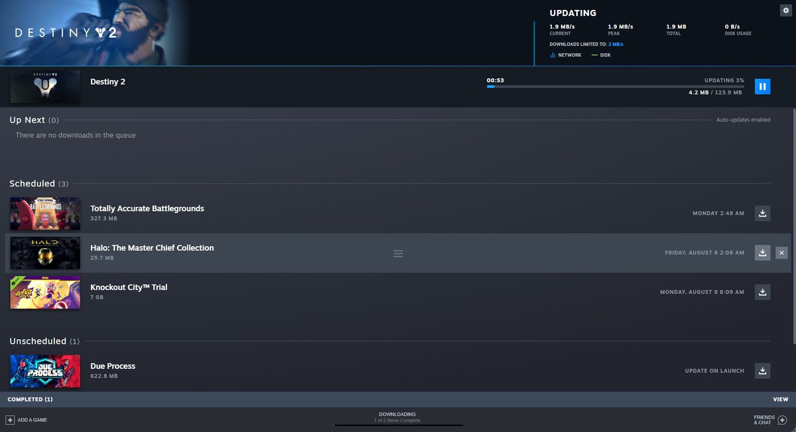Click the Add a Game plus icon
This screenshot has height=432, width=796.
pyautogui.click(x=10, y=420)
